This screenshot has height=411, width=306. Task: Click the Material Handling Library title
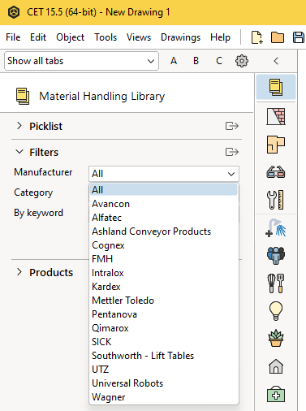point(102,96)
